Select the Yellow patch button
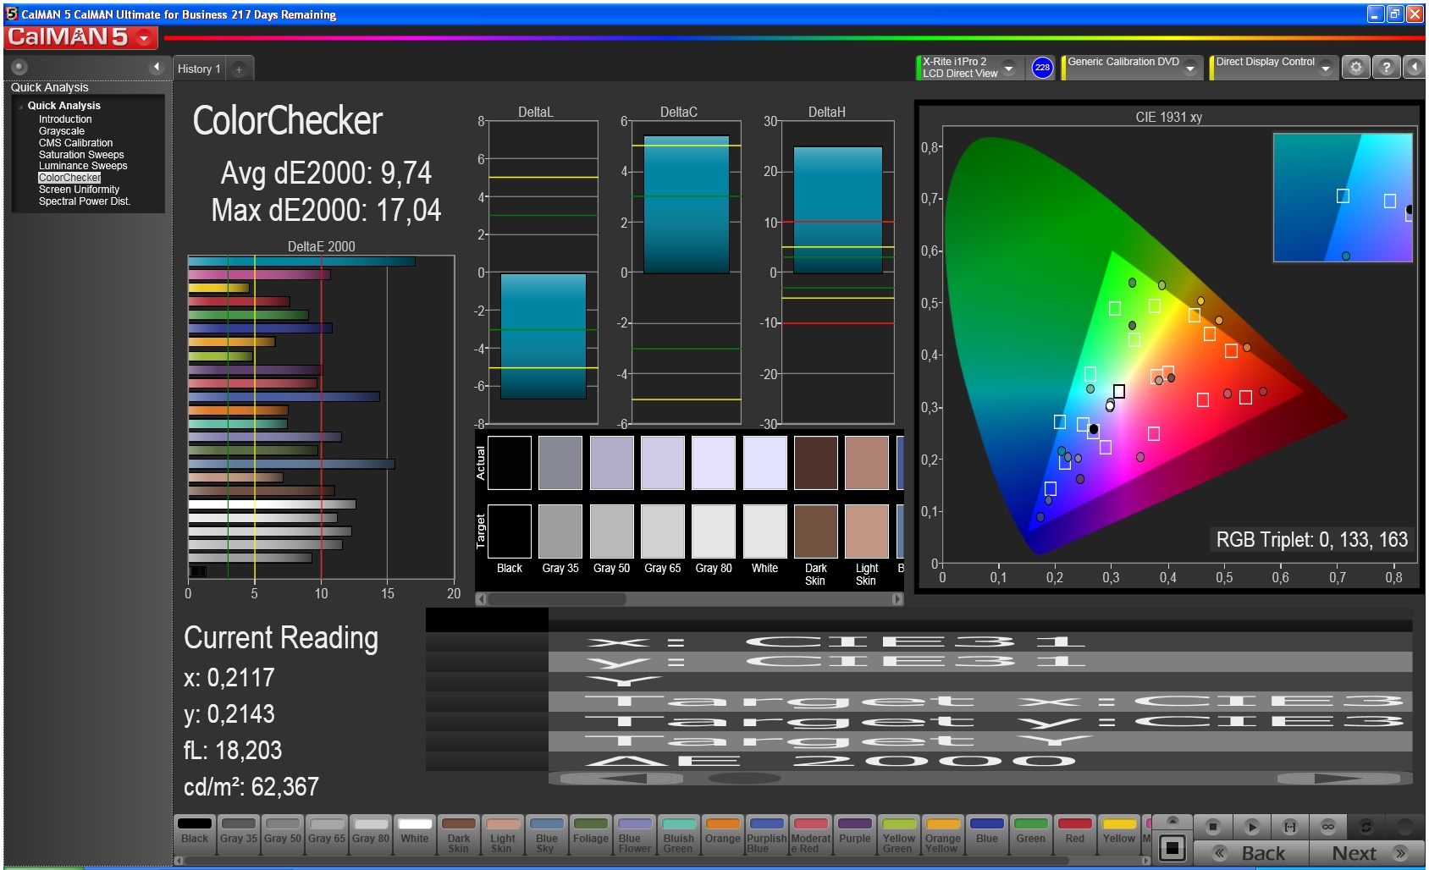The width and height of the screenshot is (1429, 870). pos(1119,835)
